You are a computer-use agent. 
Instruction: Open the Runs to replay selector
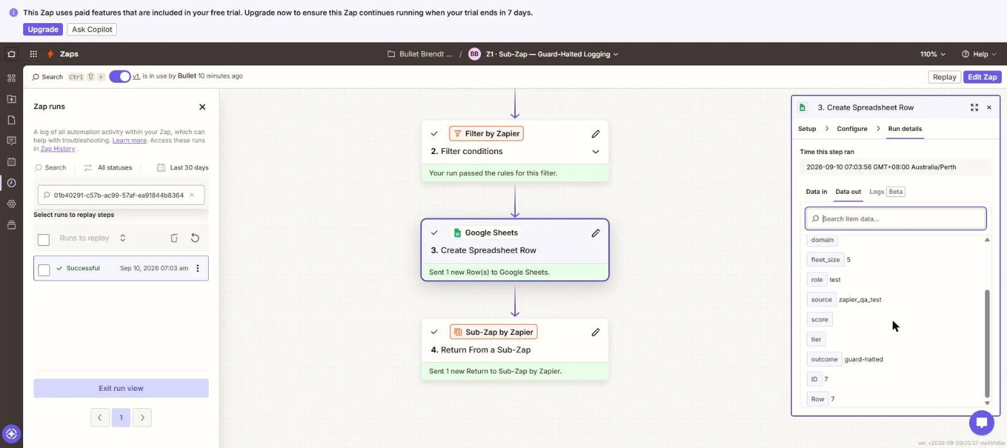[92, 238]
